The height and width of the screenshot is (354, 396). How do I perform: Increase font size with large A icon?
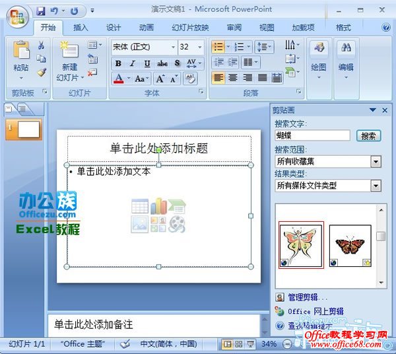[x=160, y=79]
